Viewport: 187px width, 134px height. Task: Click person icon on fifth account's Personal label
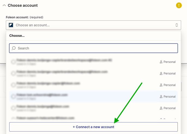click(161, 108)
